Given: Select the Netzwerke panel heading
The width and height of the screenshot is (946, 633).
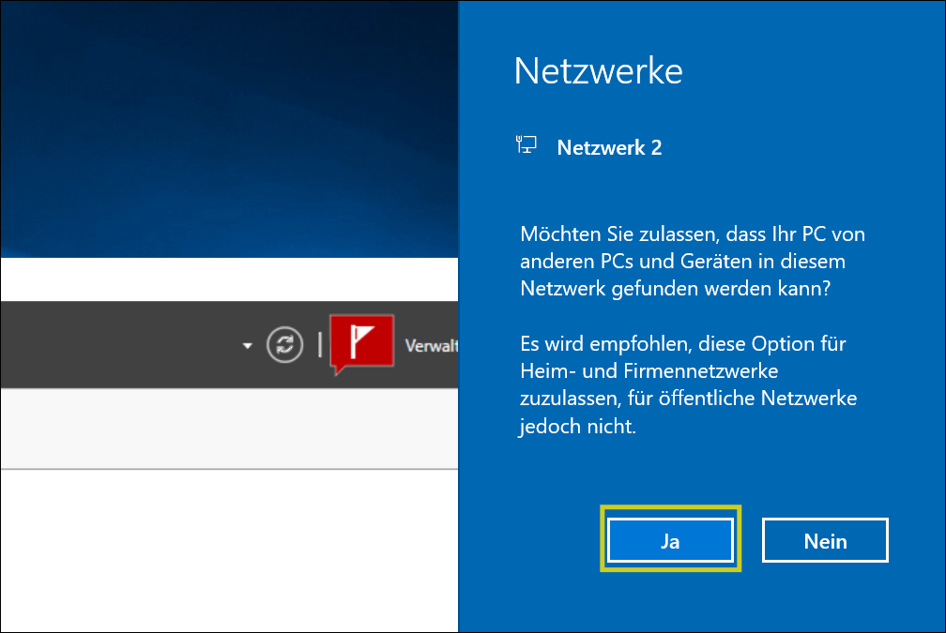Looking at the screenshot, I should (598, 69).
